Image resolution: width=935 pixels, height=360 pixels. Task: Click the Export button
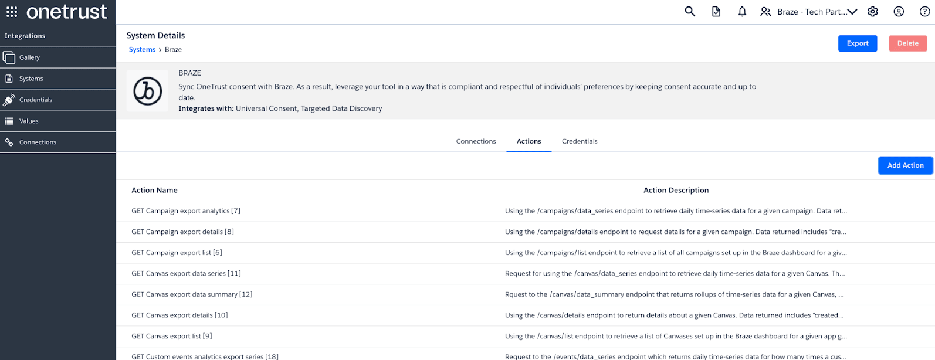tap(857, 43)
